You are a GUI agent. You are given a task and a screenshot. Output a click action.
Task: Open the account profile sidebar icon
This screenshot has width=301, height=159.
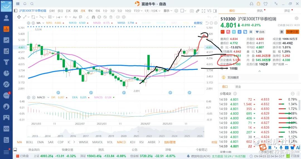pos(6,18)
